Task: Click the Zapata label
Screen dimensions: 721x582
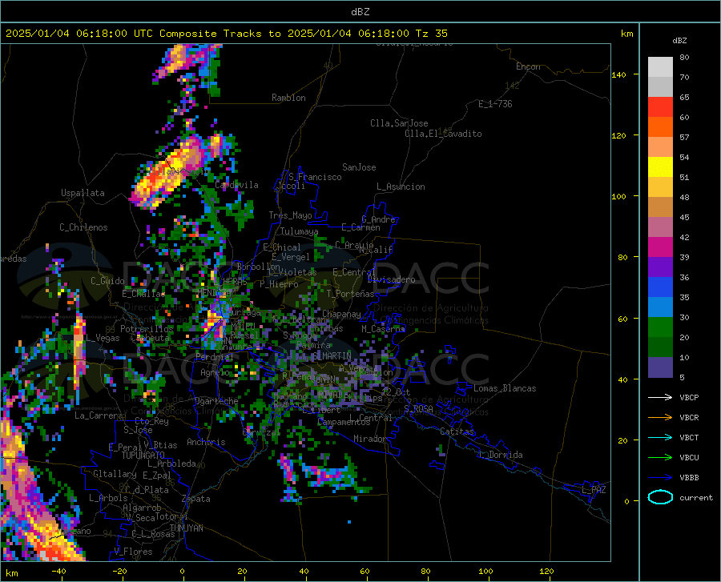Action: click(196, 499)
